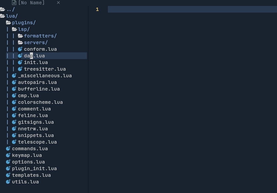The width and height of the screenshot is (277, 193).
Task: Collapse the plugins/ folder icon
Action: tap(8, 23)
